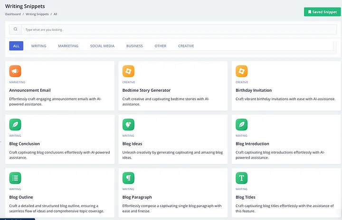Screen dimensions: 342x220
Task: Open the SOCIAL MEDIA tab
Action: (102, 46)
